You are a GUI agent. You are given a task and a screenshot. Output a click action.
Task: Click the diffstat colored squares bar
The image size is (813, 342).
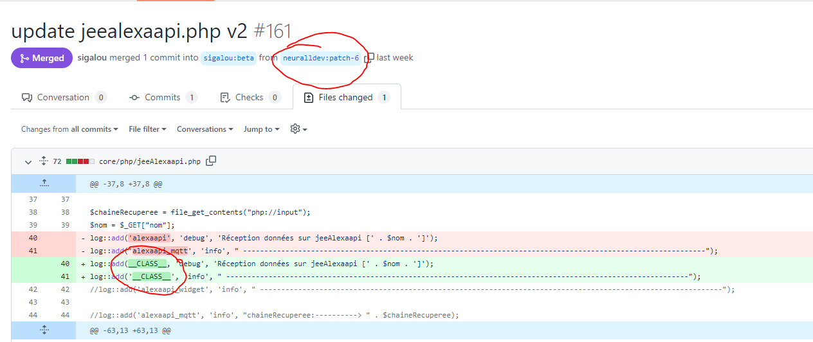click(x=80, y=161)
